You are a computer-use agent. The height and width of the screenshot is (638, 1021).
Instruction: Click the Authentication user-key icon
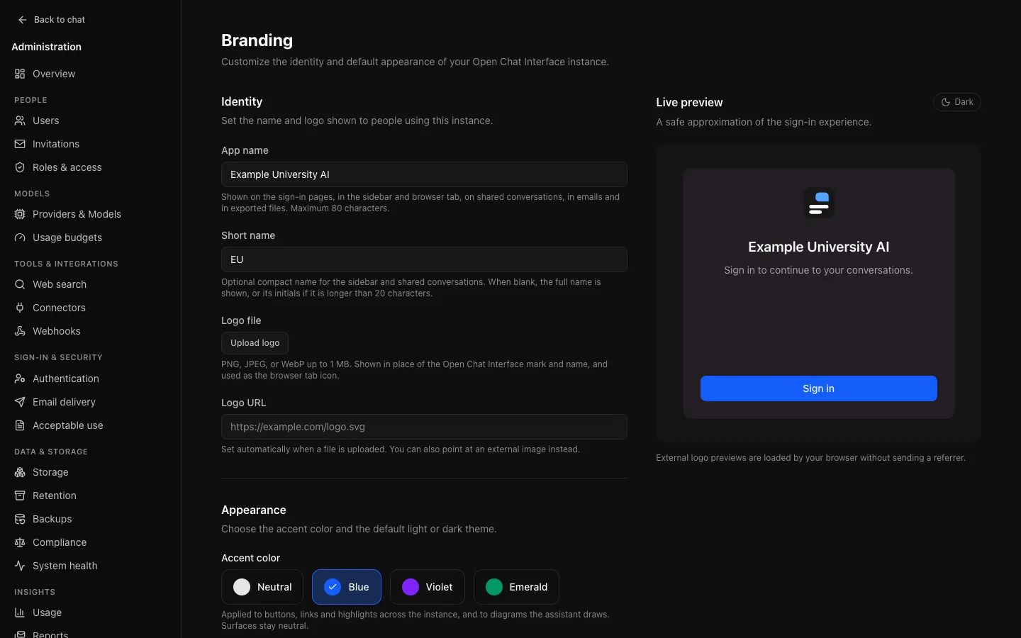[20, 379]
